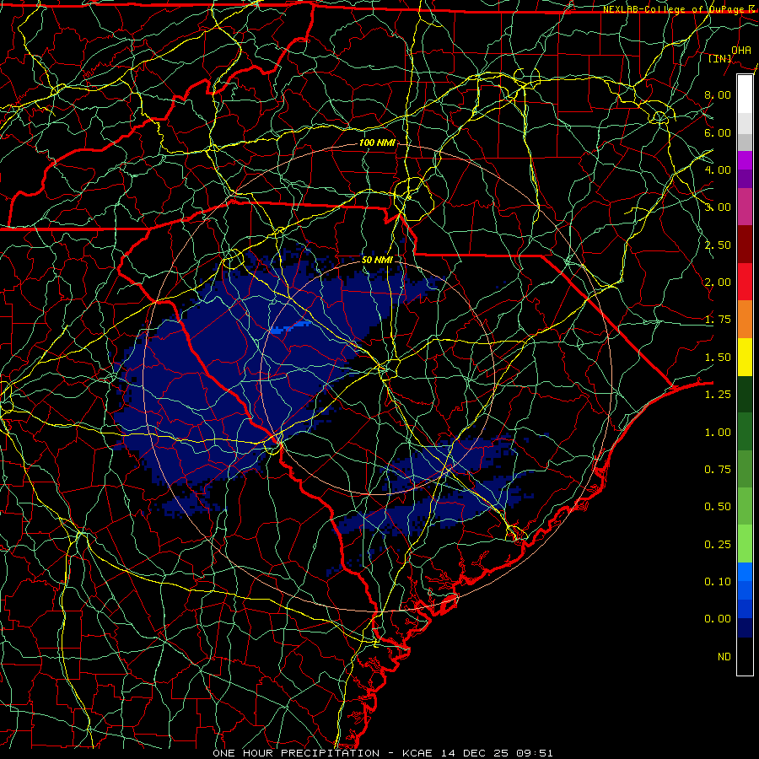The height and width of the screenshot is (759, 759).
Task: Click the 'OHA' product label
Action: tap(741, 50)
